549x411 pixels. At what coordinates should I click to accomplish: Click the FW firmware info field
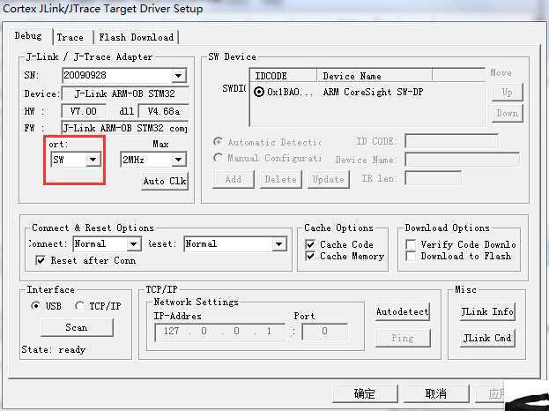click(125, 128)
